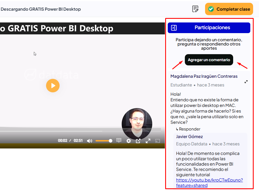Open the video in pop-out window icon
This screenshot has width=259, height=190.
(138, 141)
